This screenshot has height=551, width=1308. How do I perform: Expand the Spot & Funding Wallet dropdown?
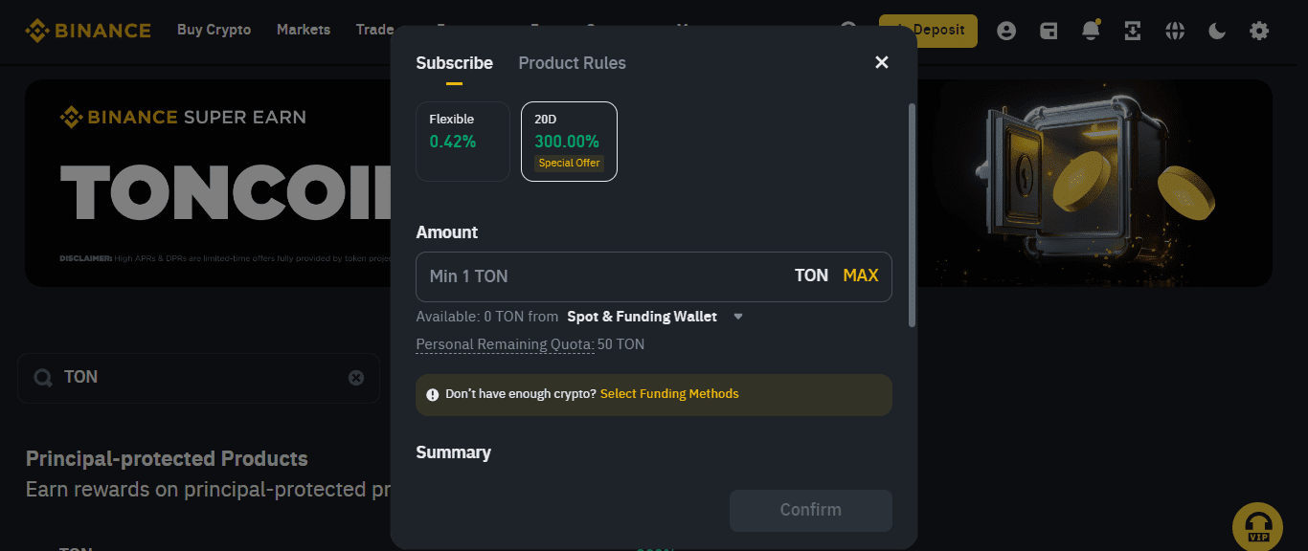[738, 317]
